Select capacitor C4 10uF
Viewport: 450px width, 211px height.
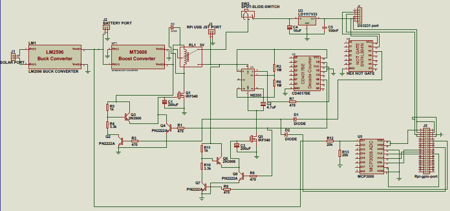tap(290, 27)
